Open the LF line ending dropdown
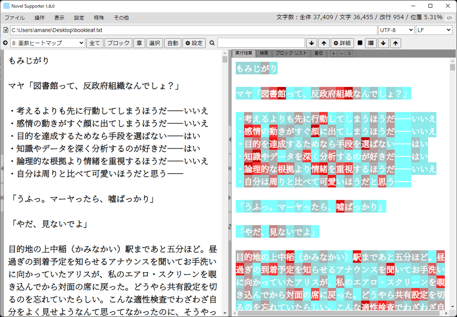The height and width of the screenshot is (317, 457). [434, 30]
